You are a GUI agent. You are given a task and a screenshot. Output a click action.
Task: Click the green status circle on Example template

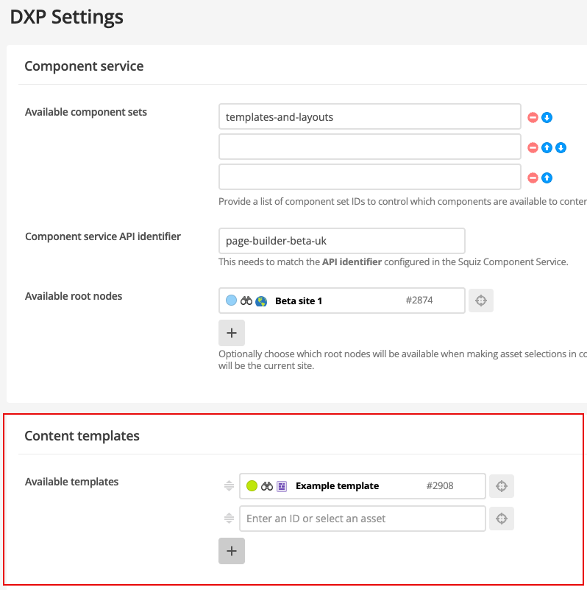click(x=252, y=486)
